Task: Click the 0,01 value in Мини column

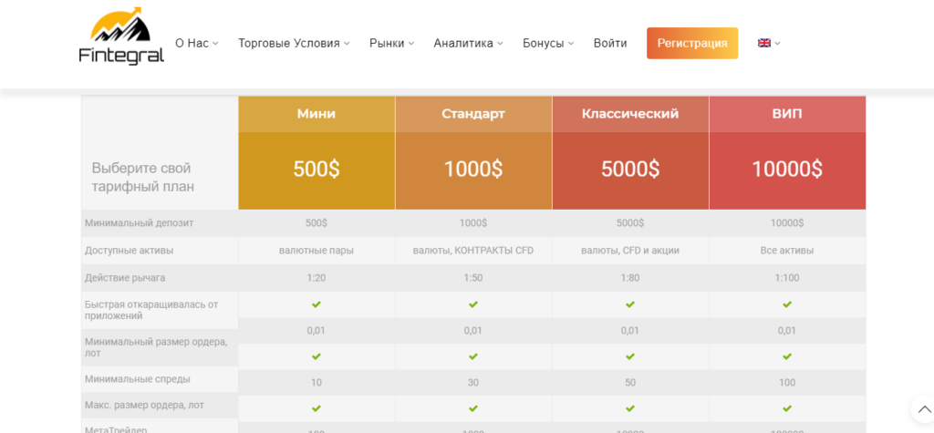Action: click(317, 331)
